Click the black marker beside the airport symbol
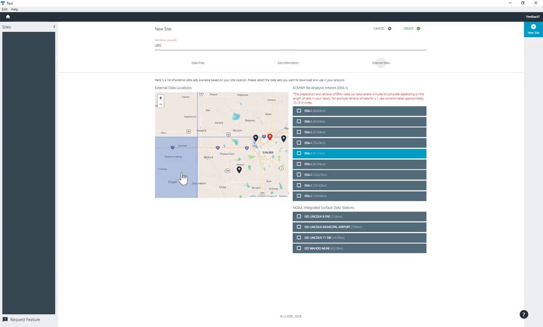 point(255,138)
